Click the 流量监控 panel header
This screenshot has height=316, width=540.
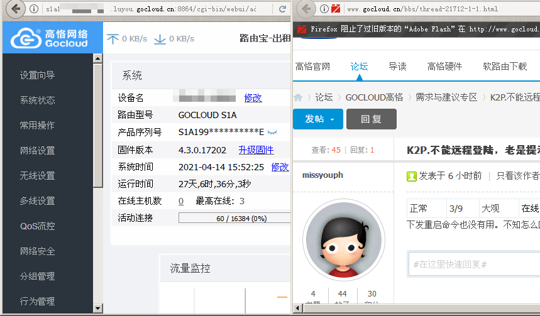(226, 268)
